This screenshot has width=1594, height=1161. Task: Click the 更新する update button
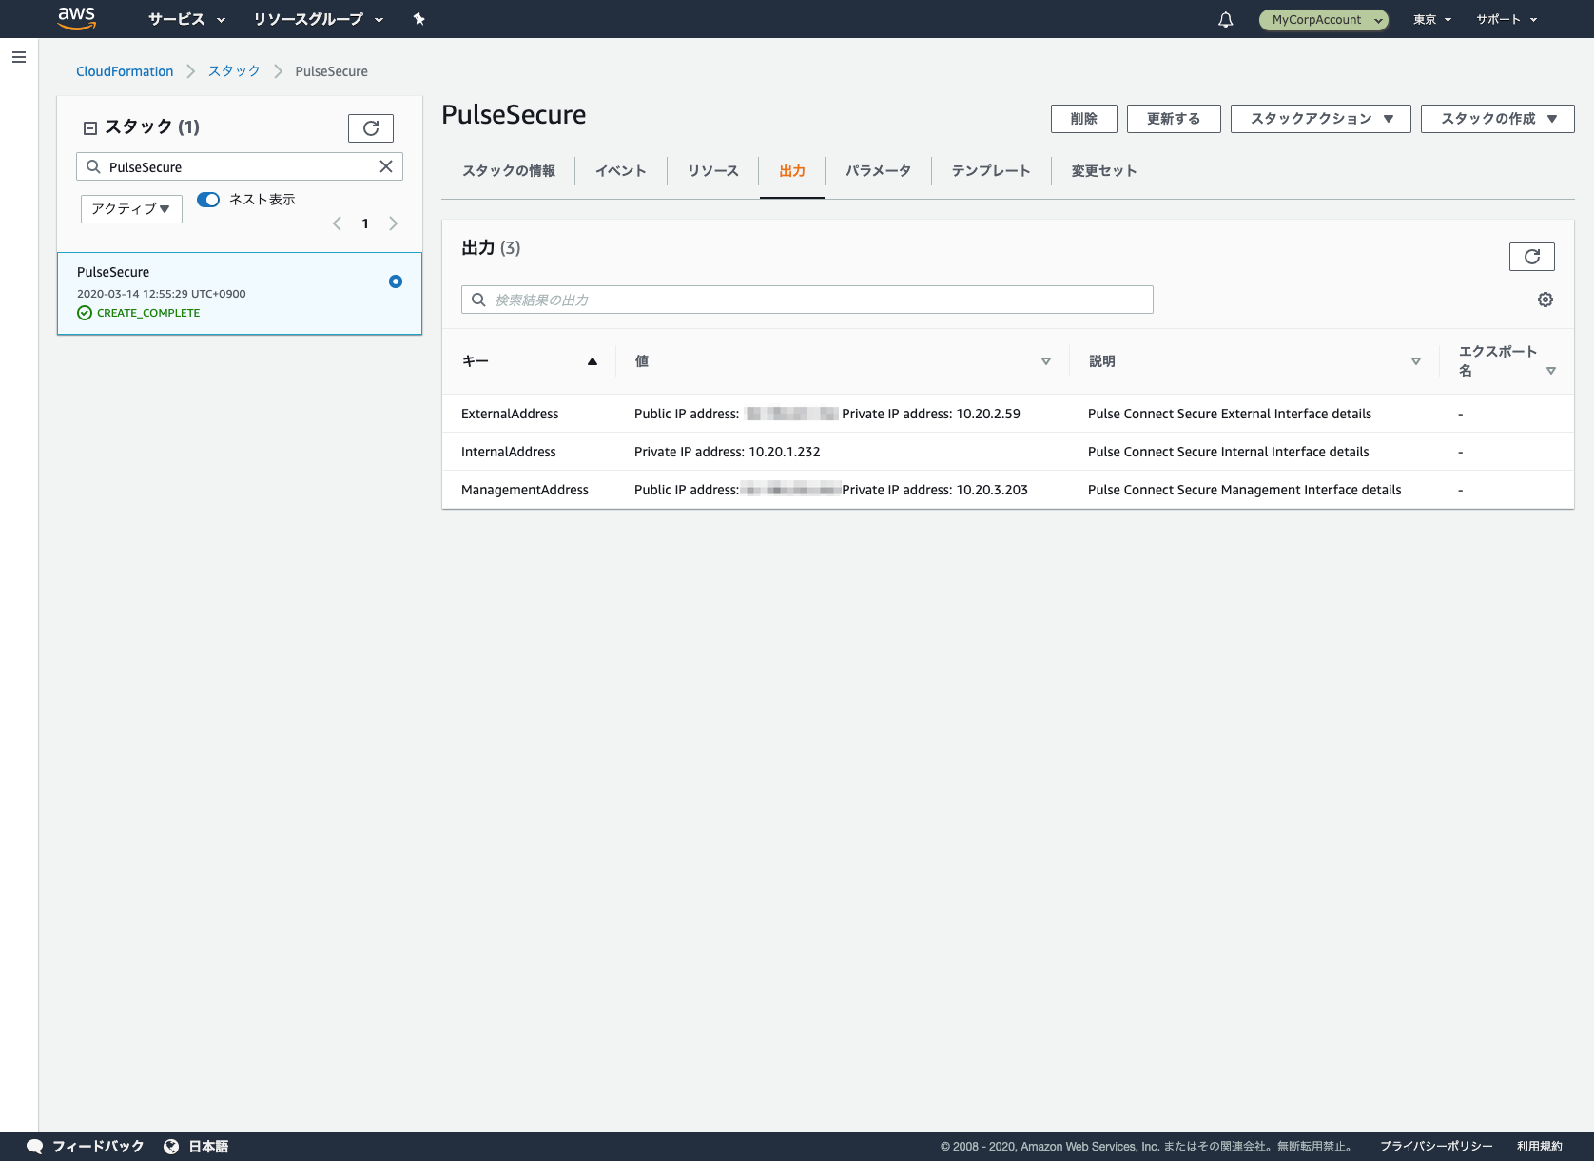click(x=1174, y=119)
